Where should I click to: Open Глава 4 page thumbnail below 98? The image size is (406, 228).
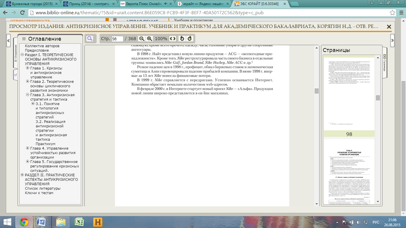pos(349,172)
